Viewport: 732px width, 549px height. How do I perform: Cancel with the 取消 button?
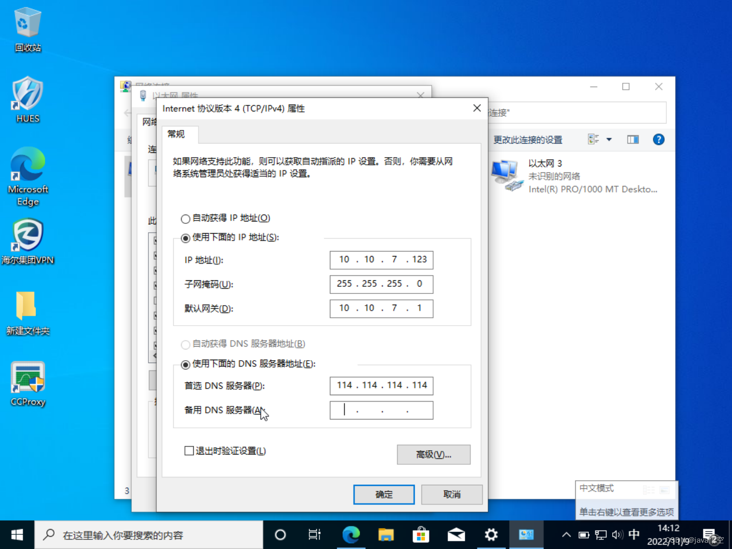452,494
